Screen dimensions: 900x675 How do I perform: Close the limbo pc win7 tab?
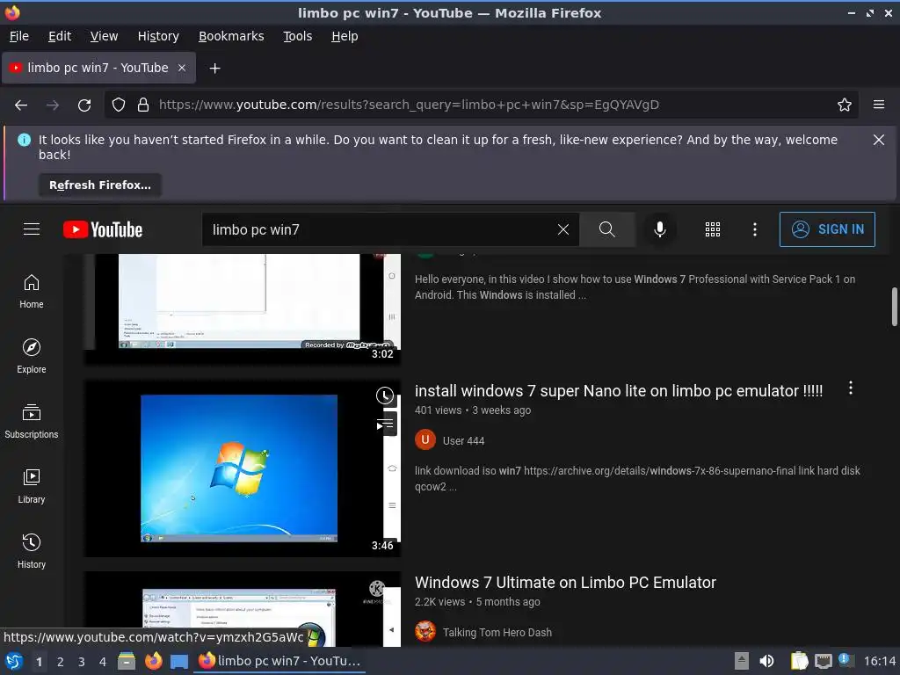[x=182, y=68]
